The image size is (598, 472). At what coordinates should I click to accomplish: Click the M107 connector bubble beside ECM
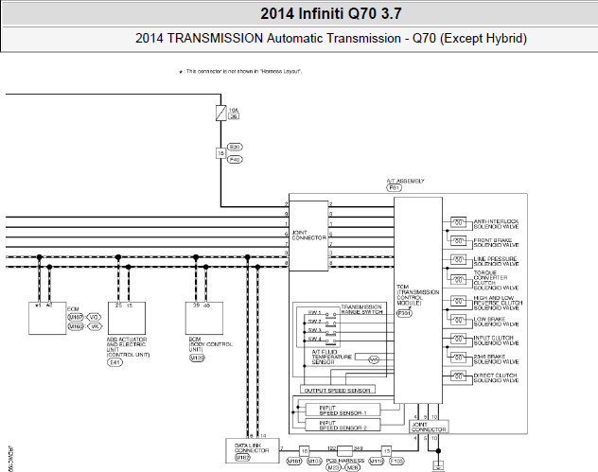tap(76, 317)
